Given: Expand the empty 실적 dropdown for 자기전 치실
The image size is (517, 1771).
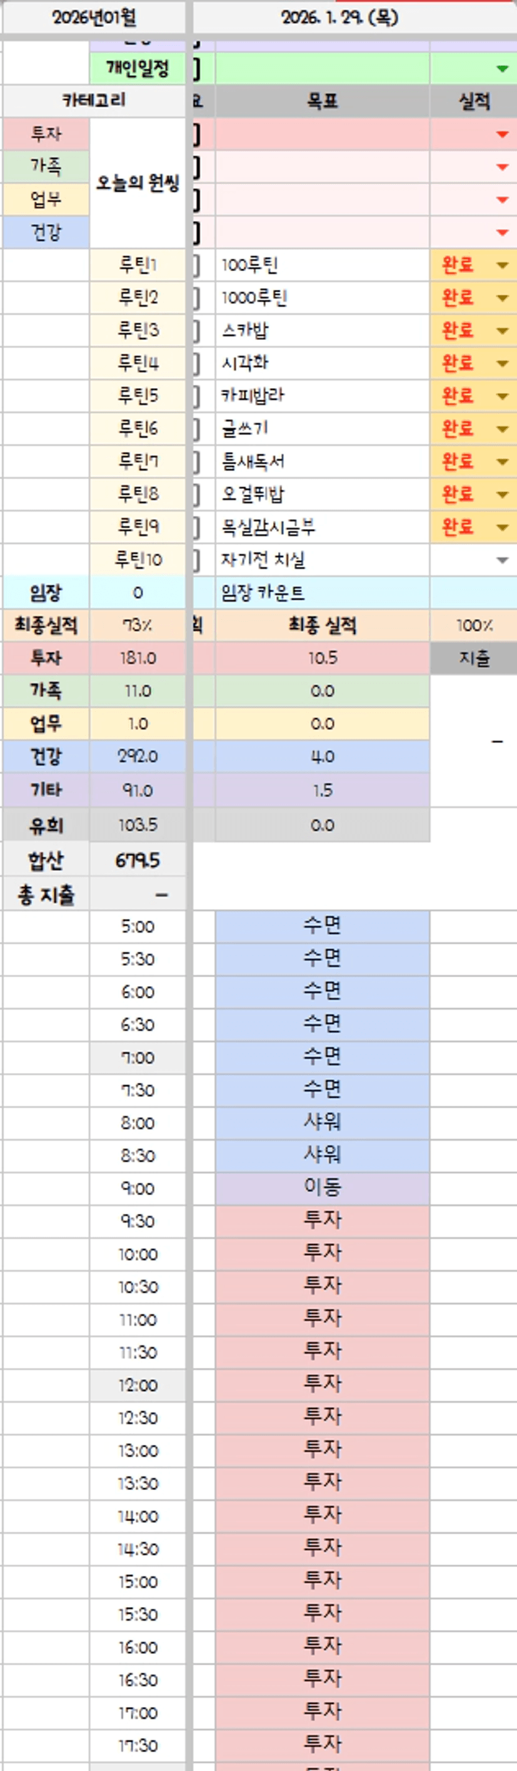Looking at the screenshot, I should pos(502,560).
